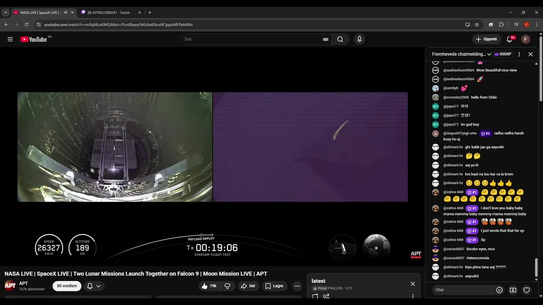Close the 'latest' playlist panel

[x=413, y=284]
